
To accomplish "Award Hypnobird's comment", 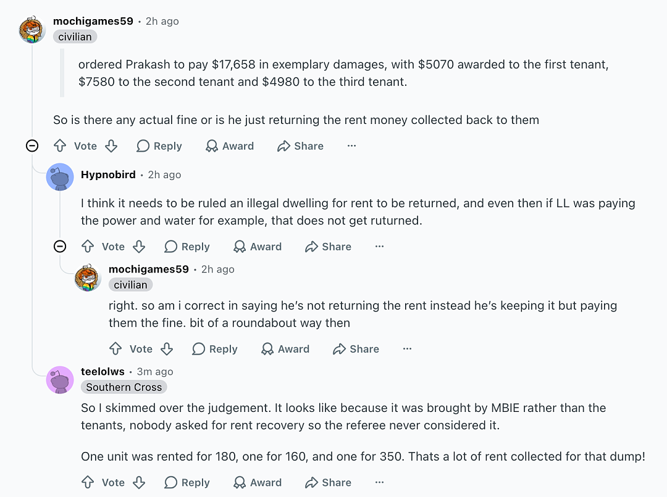I will [x=258, y=247].
